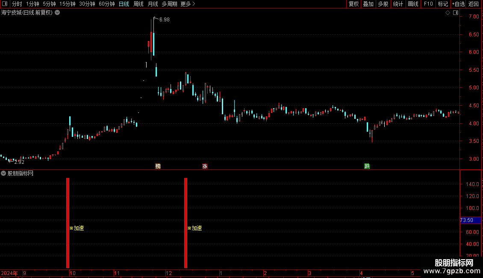Click the 5.00 price axis label
The image size is (483, 278).
(x=474, y=88)
